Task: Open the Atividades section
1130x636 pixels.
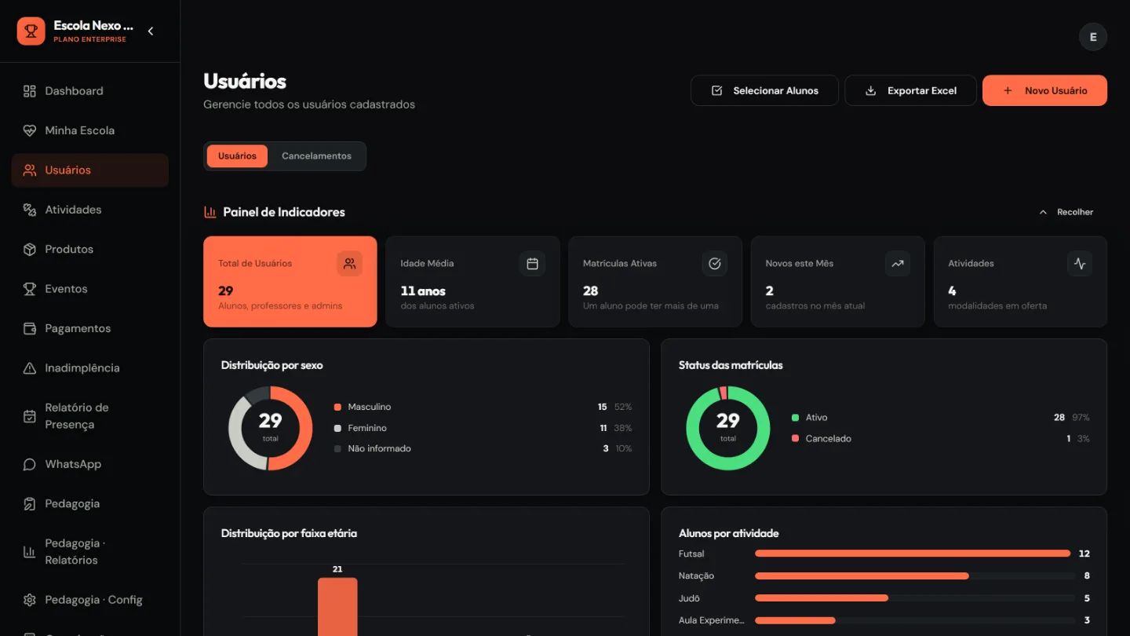Action: click(90, 210)
